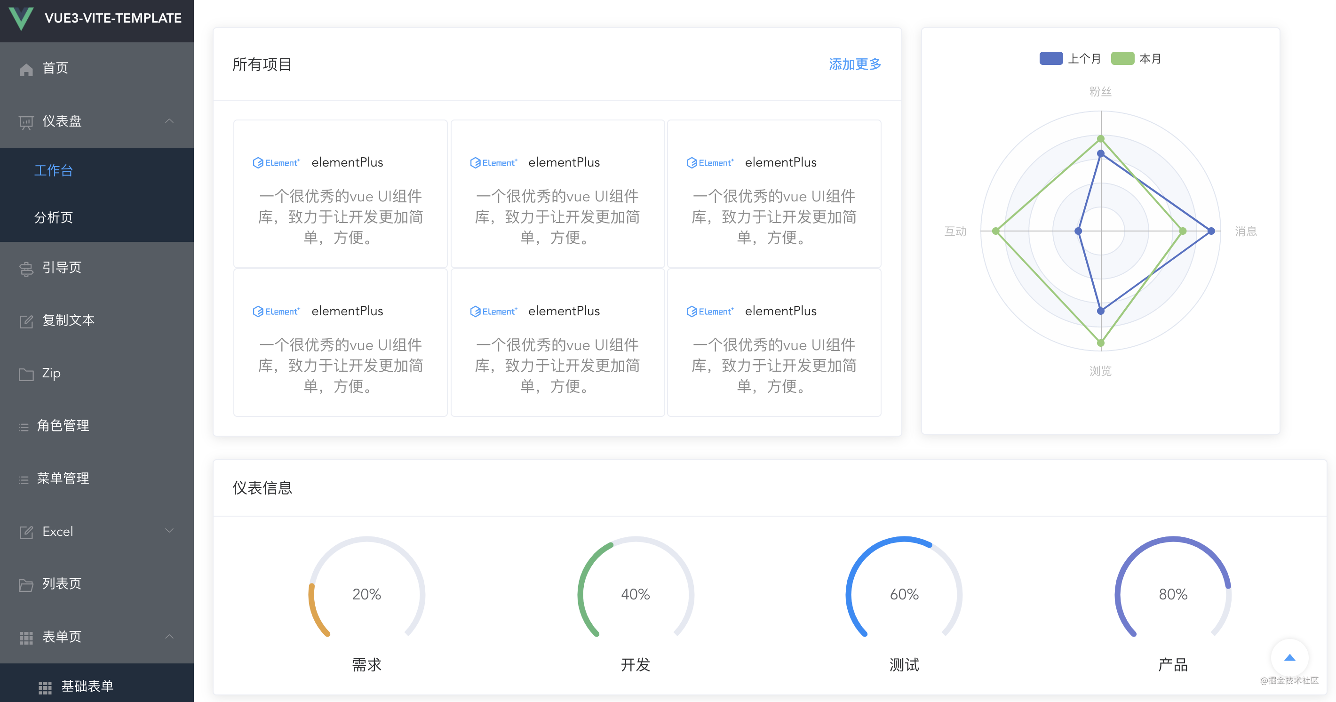The width and height of the screenshot is (1336, 702).
Task: Open the first elementPlus project card
Action: coord(340,194)
